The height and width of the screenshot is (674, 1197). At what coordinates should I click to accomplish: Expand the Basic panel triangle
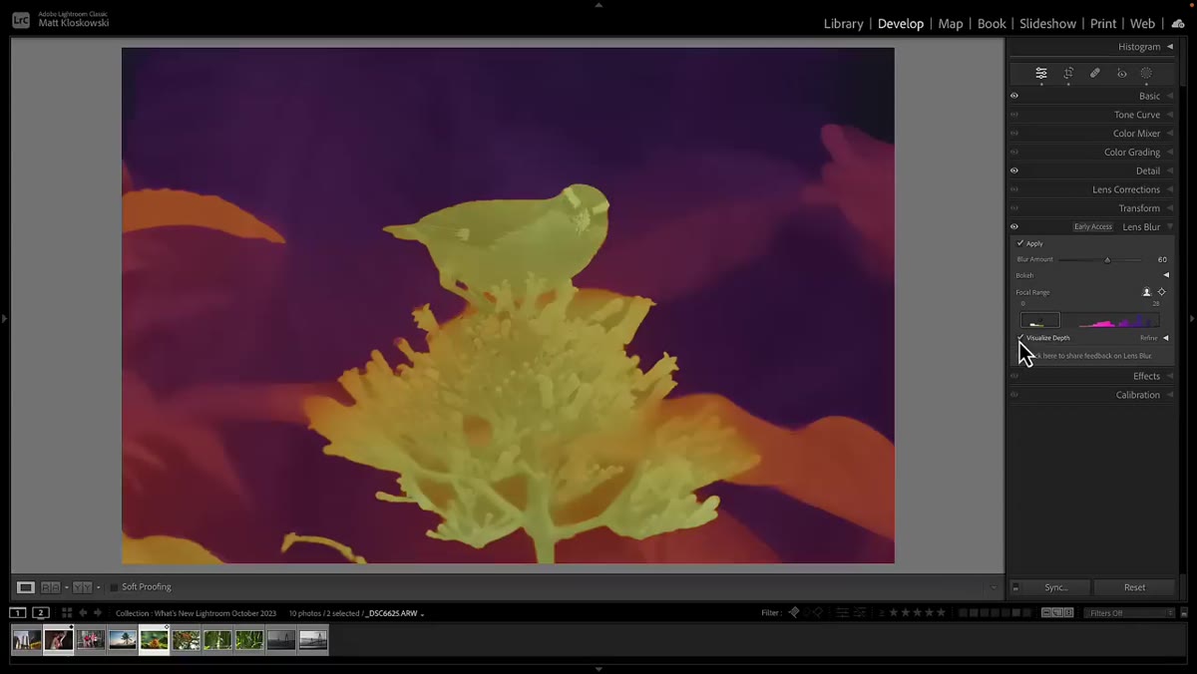[1170, 96]
